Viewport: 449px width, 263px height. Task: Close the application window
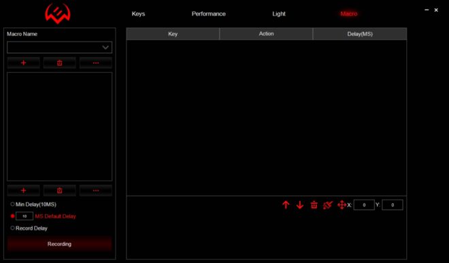coord(436,10)
